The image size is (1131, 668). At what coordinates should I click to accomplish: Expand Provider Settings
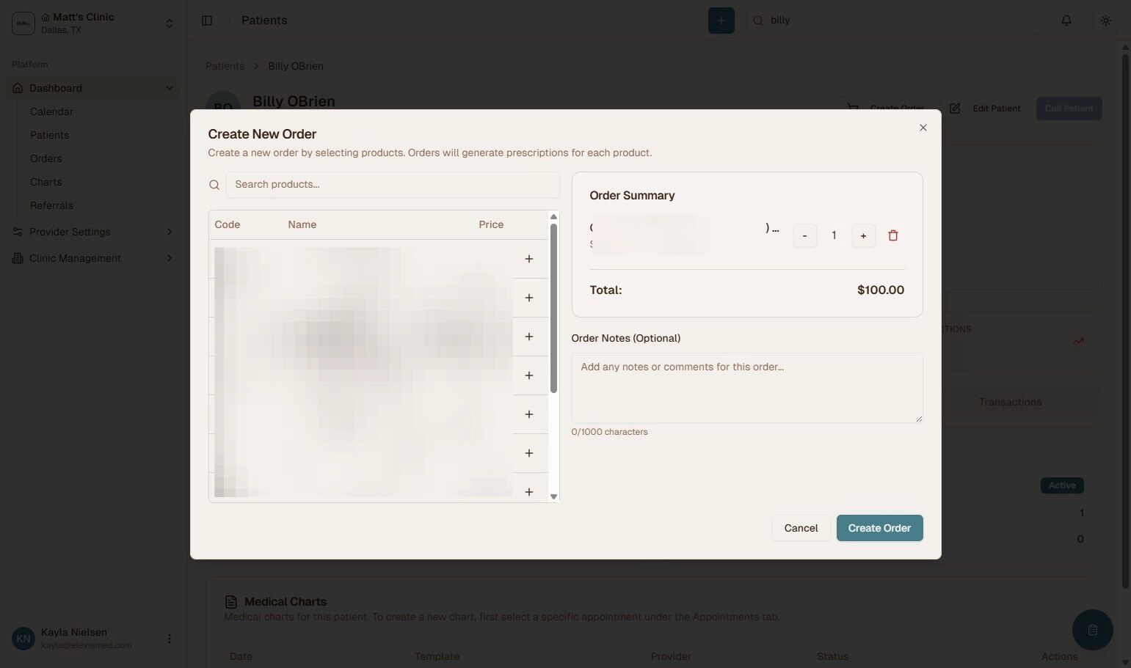(93, 232)
